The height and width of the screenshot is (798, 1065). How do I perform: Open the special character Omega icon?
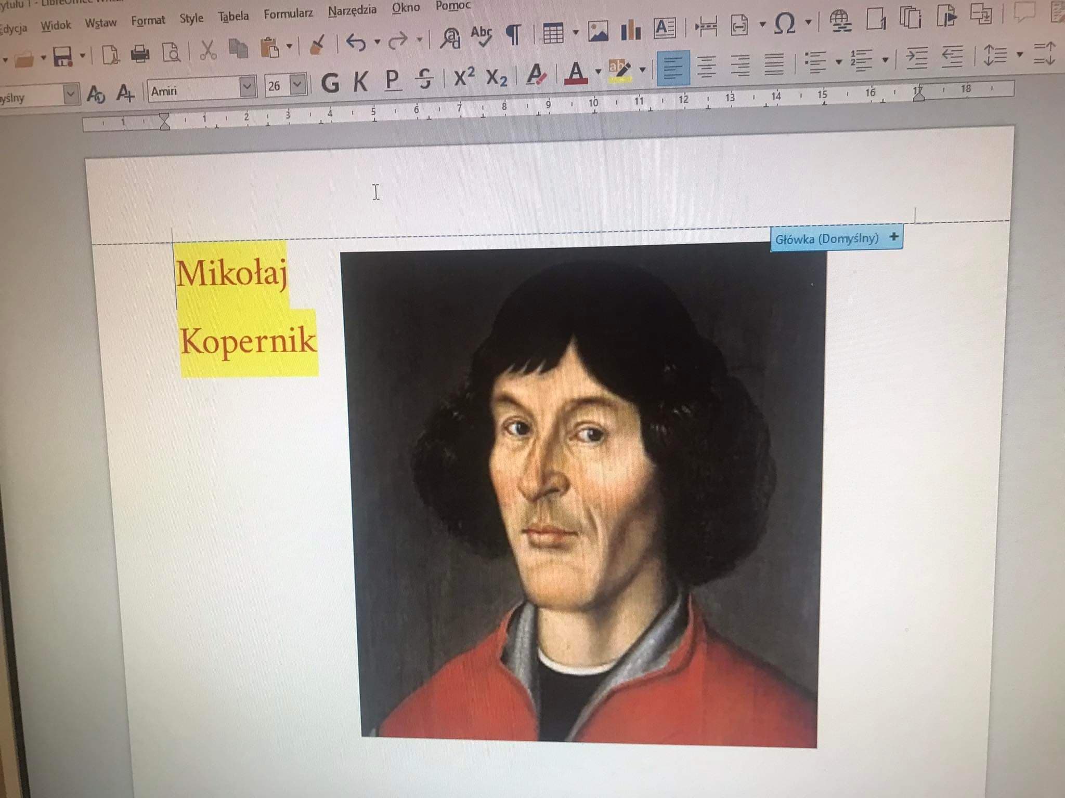785,24
